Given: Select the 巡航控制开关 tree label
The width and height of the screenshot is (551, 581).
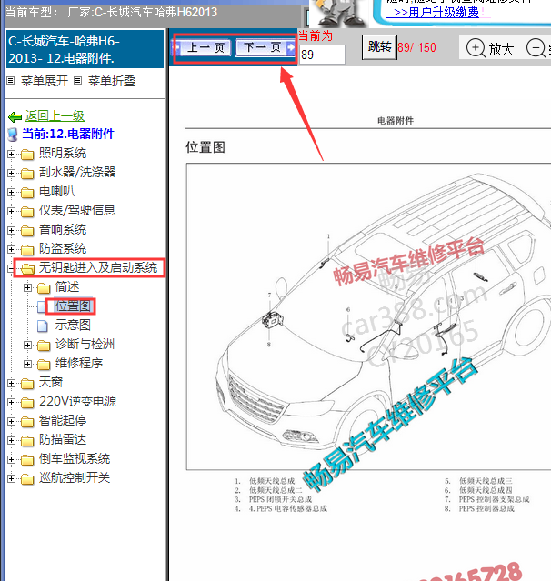Looking at the screenshot, I should pyautogui.click(x=75, y=477).
